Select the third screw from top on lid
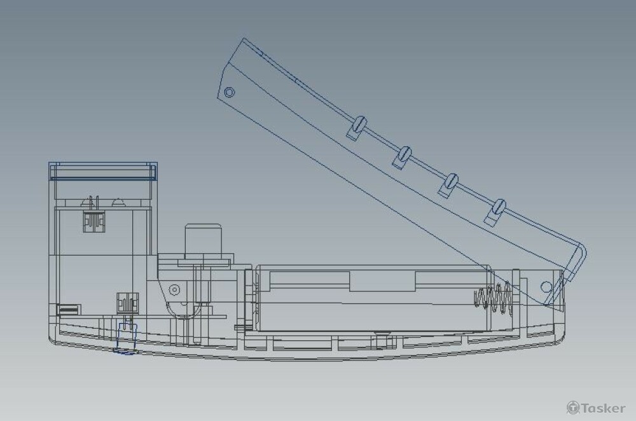The image size is (636, 421). [452, 181]
